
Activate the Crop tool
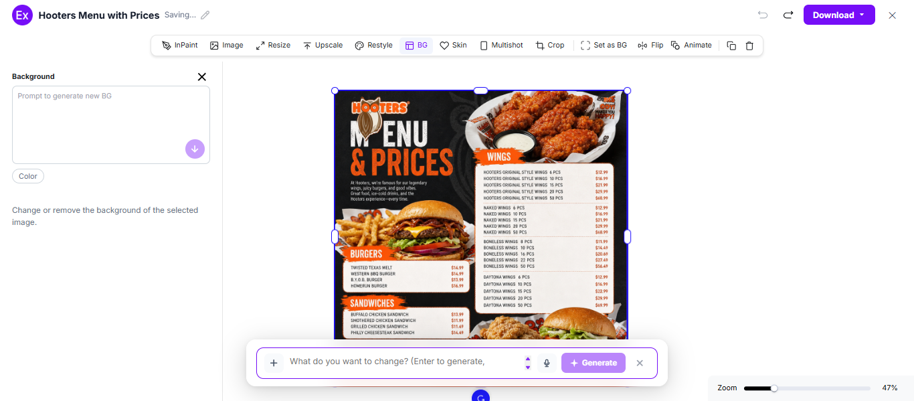[x=550, y=46]
